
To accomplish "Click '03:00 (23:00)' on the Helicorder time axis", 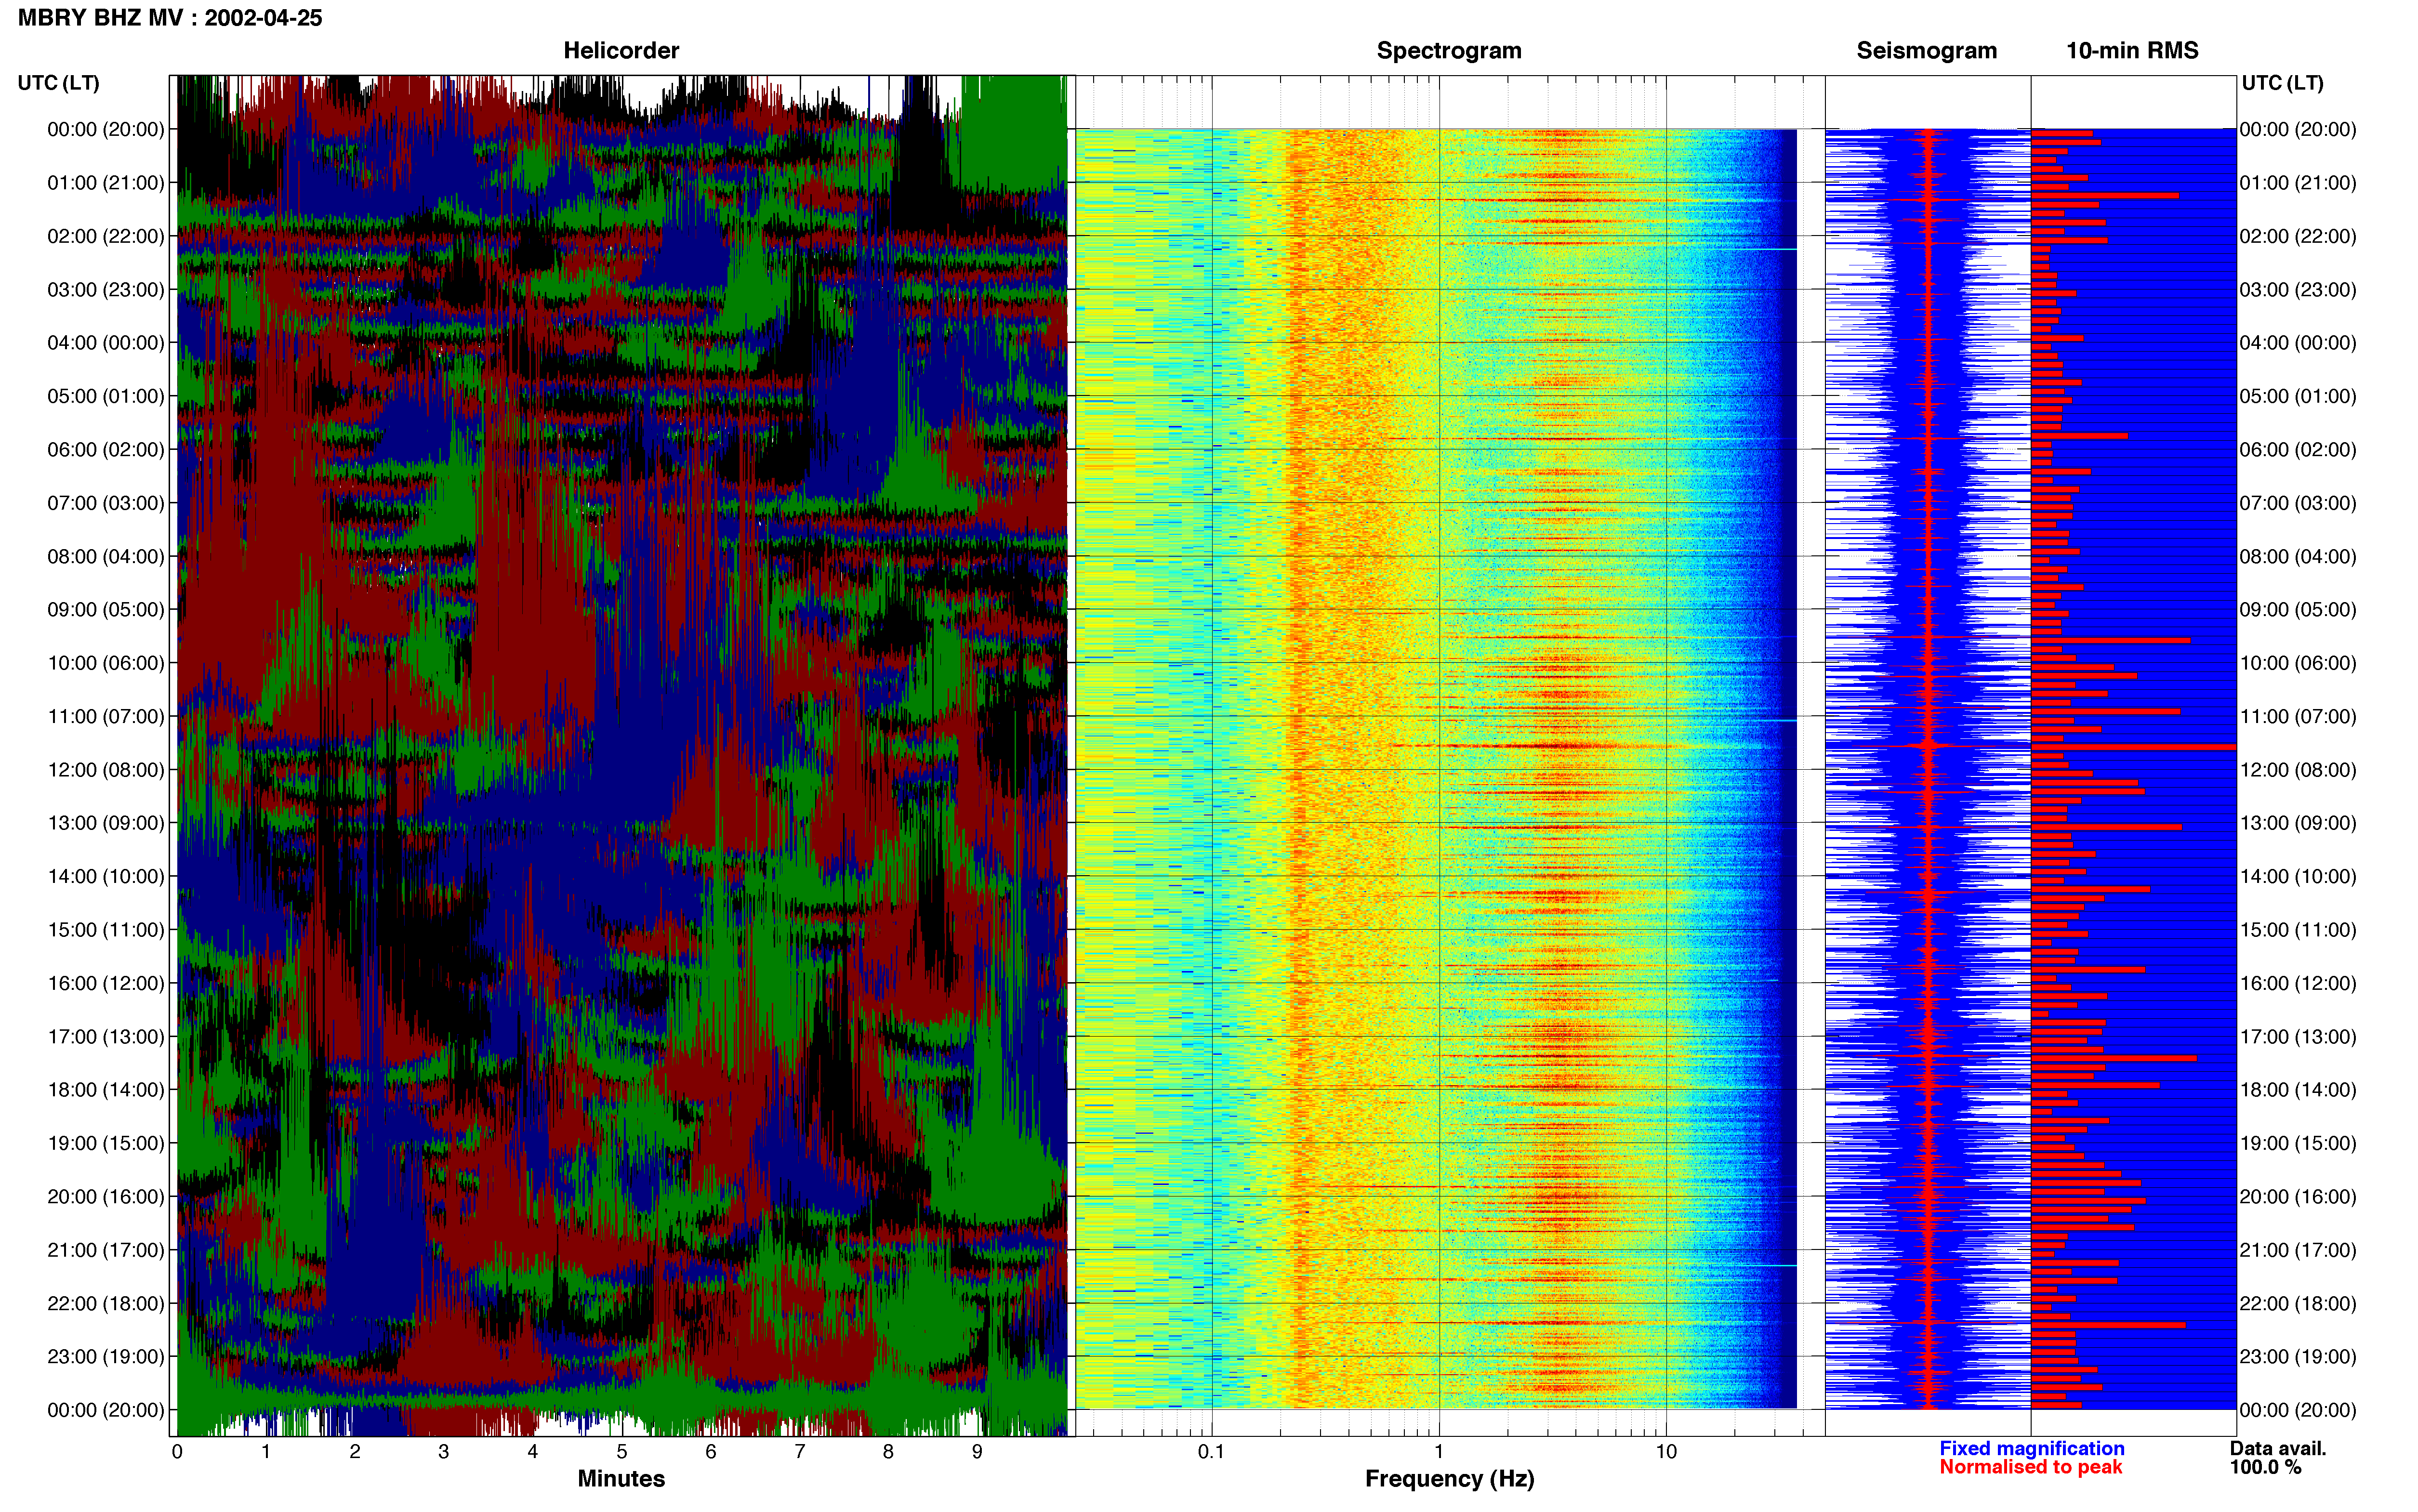I will [x=106, y=290].
